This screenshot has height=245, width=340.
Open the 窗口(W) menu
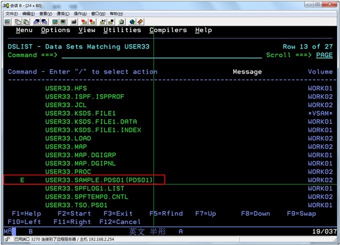point(98,14)
